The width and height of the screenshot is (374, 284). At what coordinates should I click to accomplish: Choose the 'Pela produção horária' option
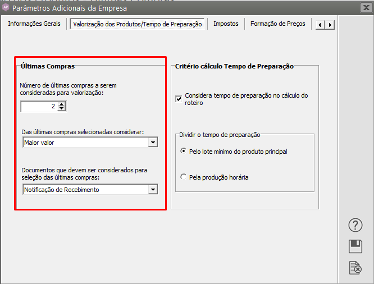pyautogui.click(x=184, y=177)
